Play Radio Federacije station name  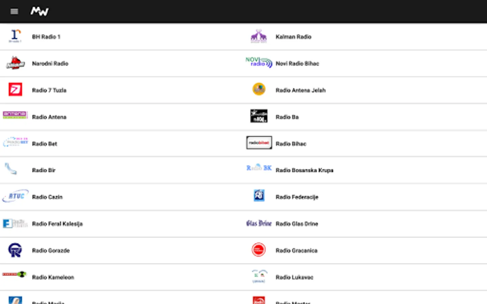[297, 197]
